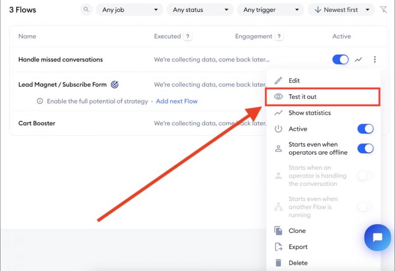
Task: Click the Engagement column help question mark
Action: click(x=279, y=36)
